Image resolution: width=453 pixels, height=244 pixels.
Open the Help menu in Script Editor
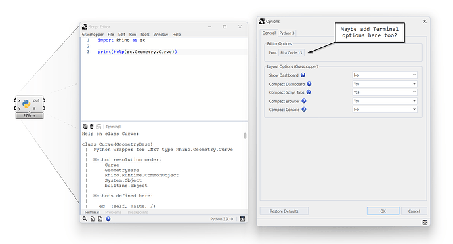point(176,34)
